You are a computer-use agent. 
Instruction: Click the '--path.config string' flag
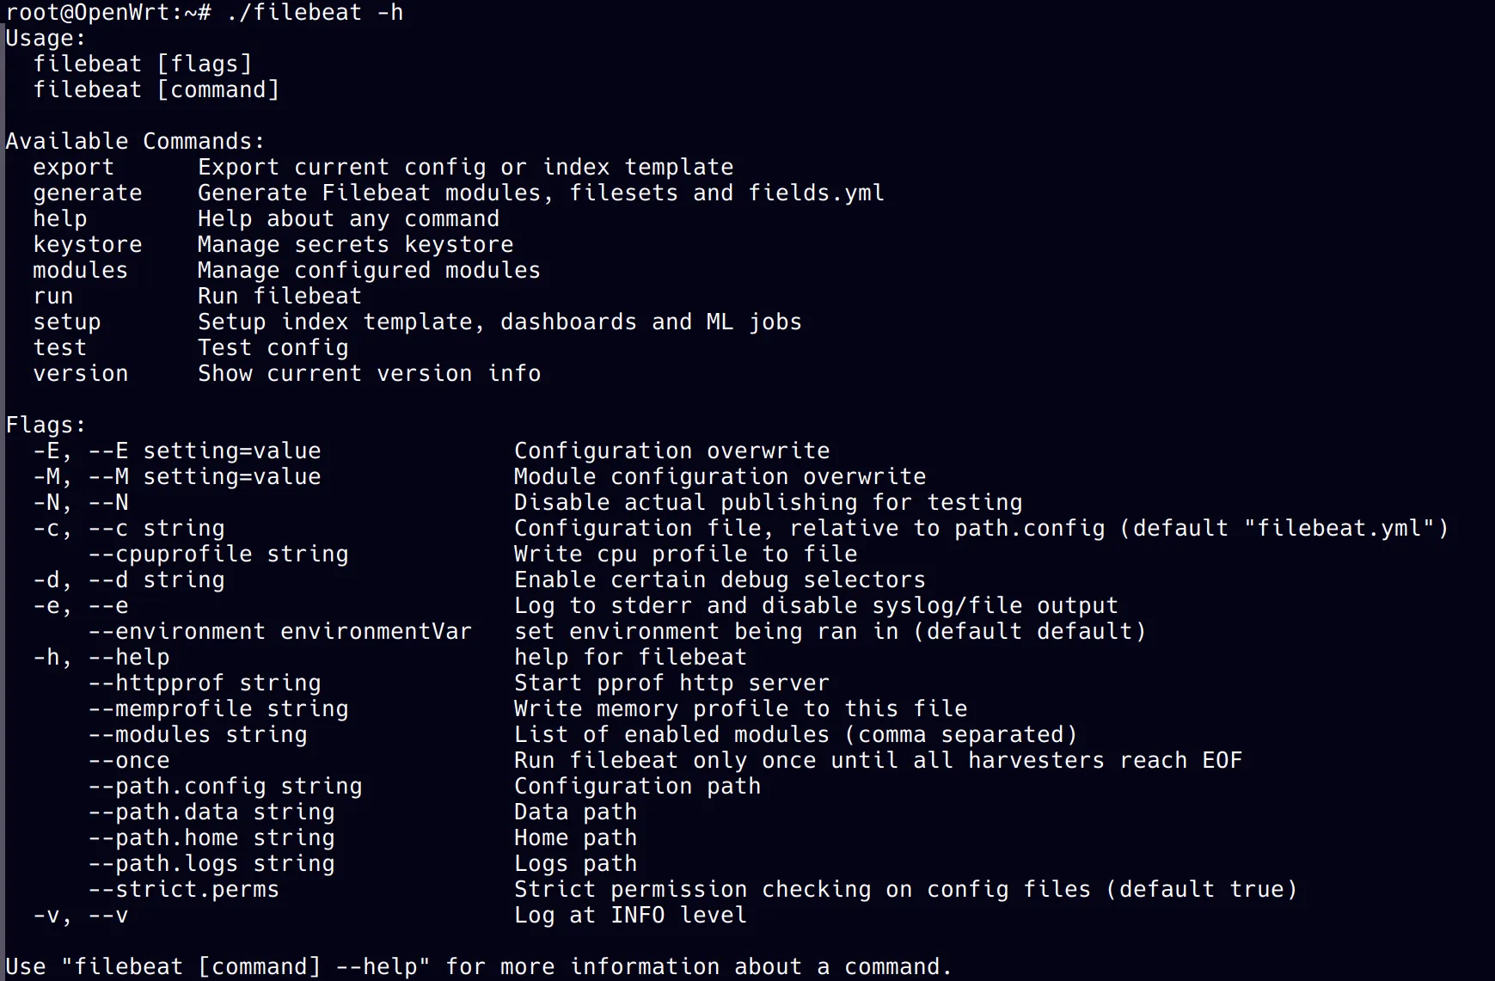tap(225, 787)
